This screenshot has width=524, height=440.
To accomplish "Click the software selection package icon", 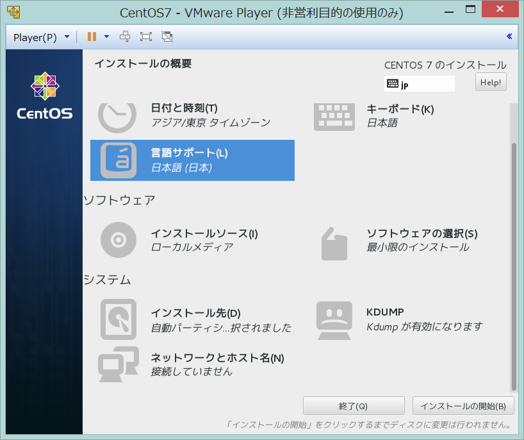I will coord(334,244).
